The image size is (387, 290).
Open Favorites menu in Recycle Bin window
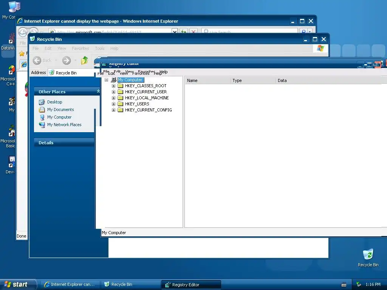tap(80, 48)
